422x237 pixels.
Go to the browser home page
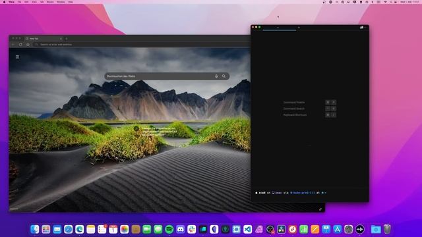tap(28, 44)
